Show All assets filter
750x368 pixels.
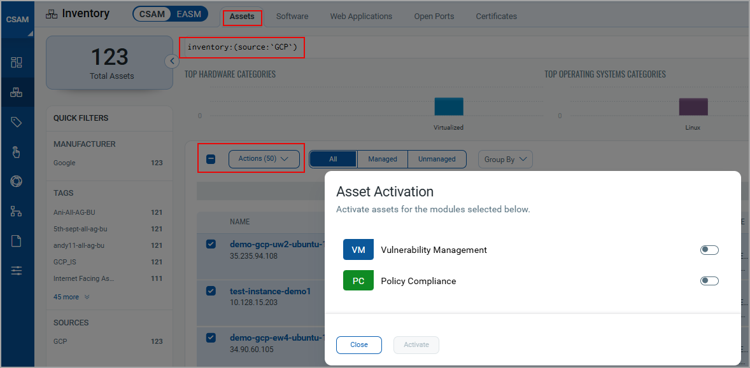click(333, 160)
